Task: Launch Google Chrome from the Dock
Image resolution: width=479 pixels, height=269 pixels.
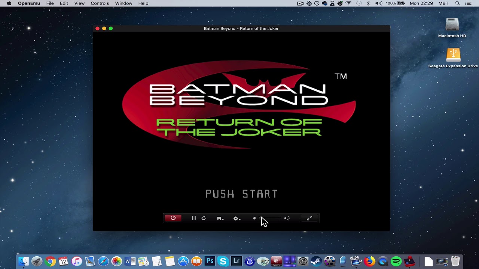Action: [x=50, y=261]
